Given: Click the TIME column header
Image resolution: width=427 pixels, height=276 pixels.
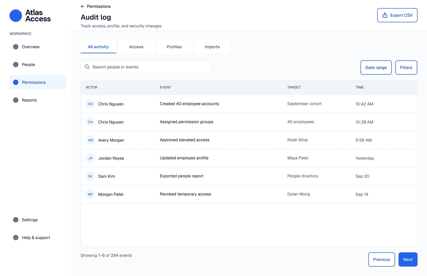Looking at the screenshot, I should coord(360,87).
